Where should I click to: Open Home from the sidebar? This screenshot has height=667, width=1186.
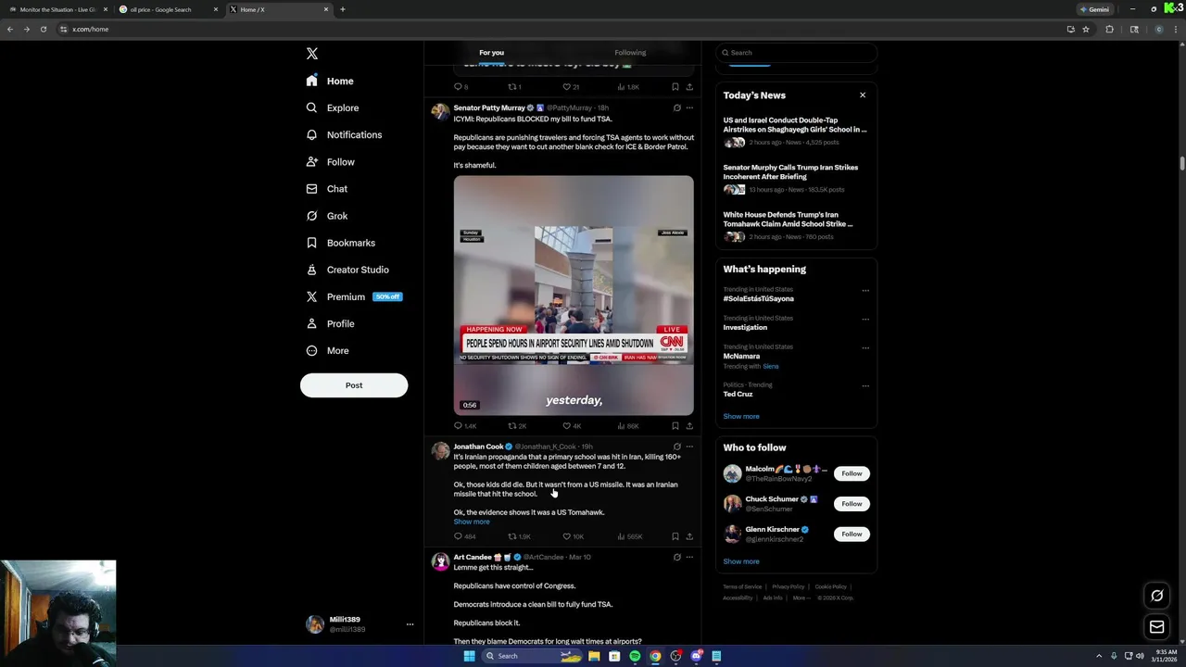click(x=330, y=81)
